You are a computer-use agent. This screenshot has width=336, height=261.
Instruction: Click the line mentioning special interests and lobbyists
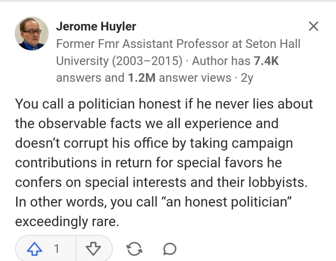click(161, 182)
